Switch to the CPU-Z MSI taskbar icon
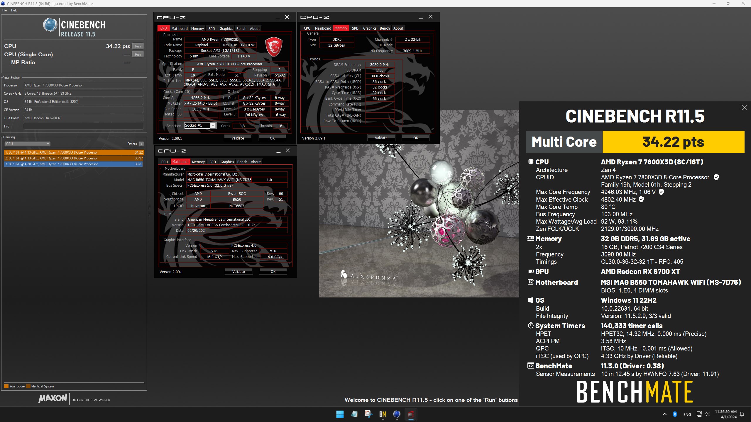Viewport: 751px width, 422px height. 411,414
